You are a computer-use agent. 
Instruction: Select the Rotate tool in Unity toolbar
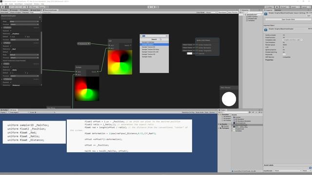click(x=11, y=7)
